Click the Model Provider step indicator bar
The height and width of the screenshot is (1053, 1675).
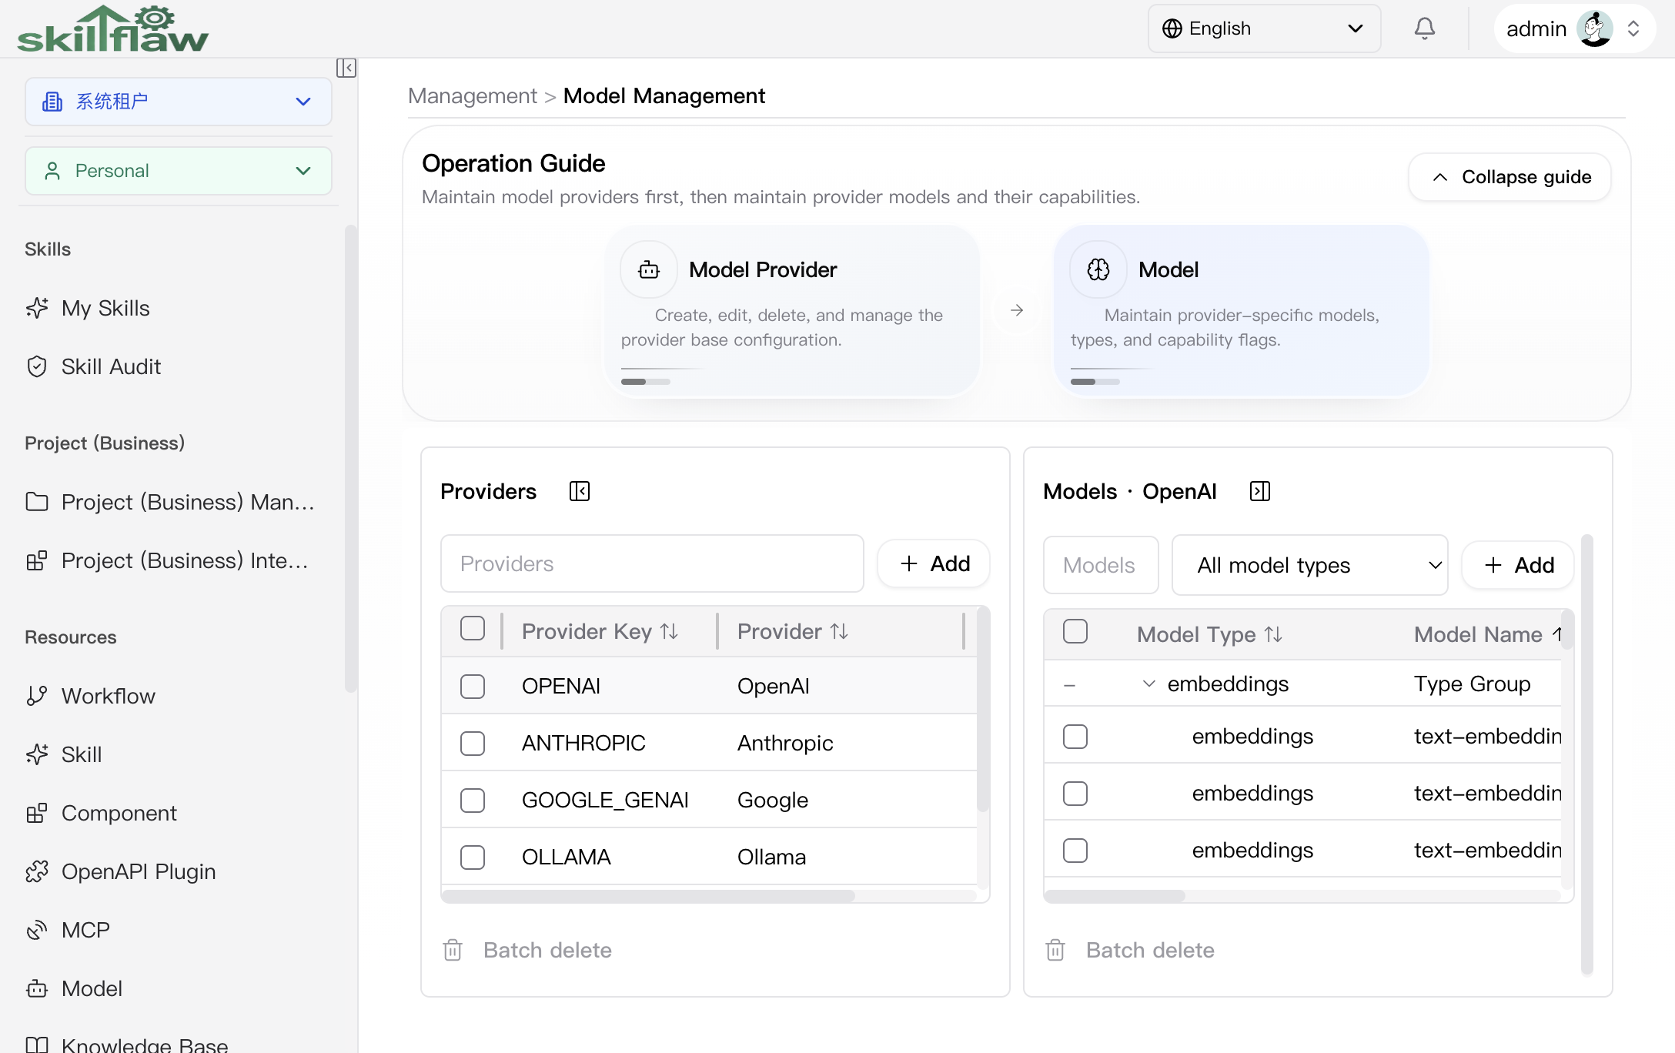tap(645, 382)
